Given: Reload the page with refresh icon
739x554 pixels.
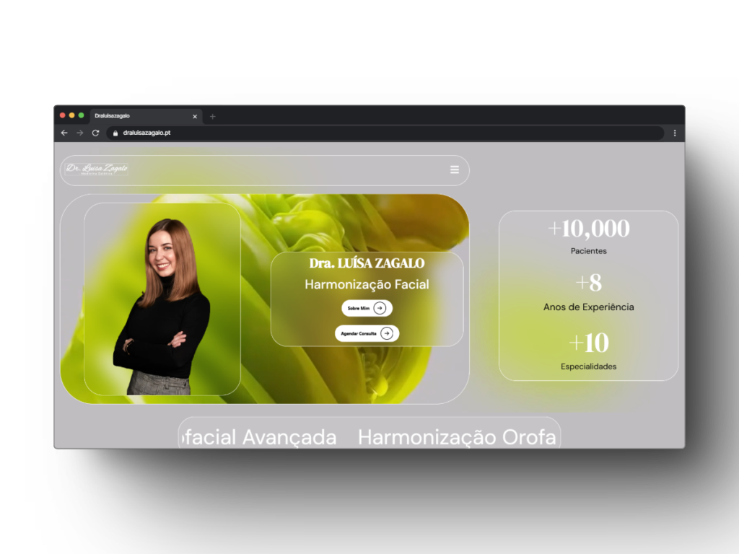Looking at the screenshot, I should [96, 133].
